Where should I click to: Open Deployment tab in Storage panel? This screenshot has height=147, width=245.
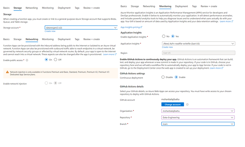pos(64,8)
